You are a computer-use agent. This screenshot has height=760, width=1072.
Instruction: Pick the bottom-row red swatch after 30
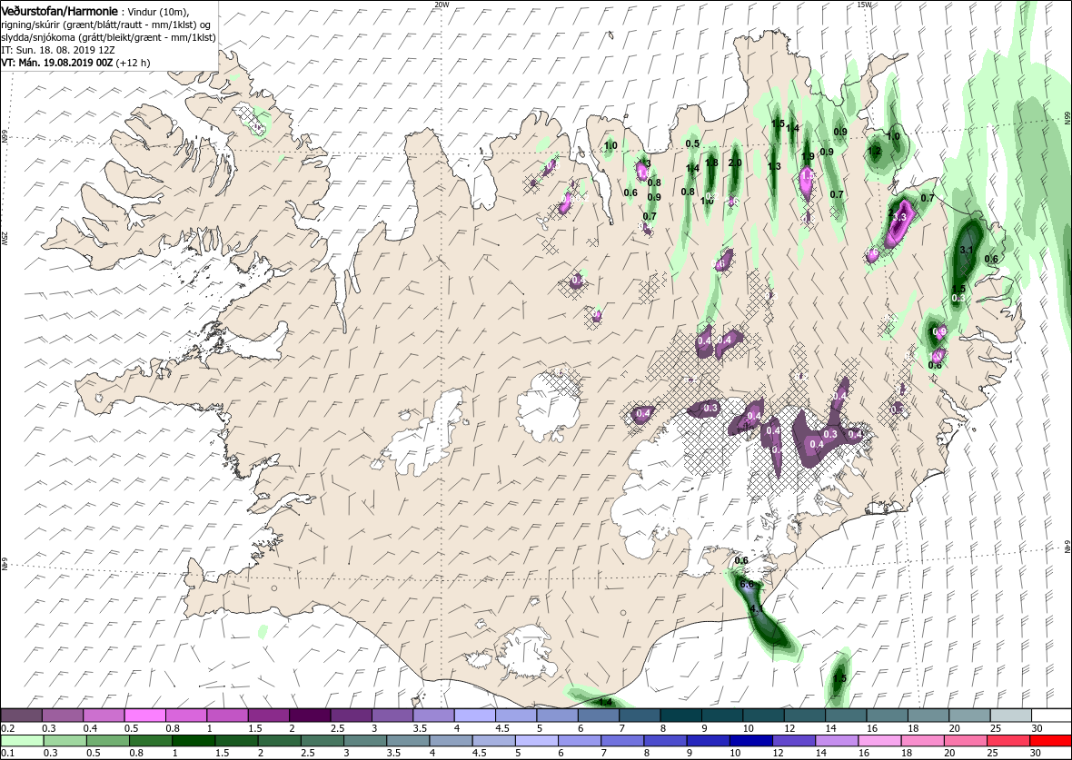click(1050, 741)
